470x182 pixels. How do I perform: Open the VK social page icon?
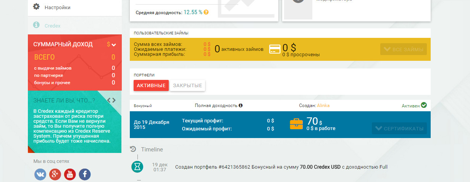click(x=40, y=174)
